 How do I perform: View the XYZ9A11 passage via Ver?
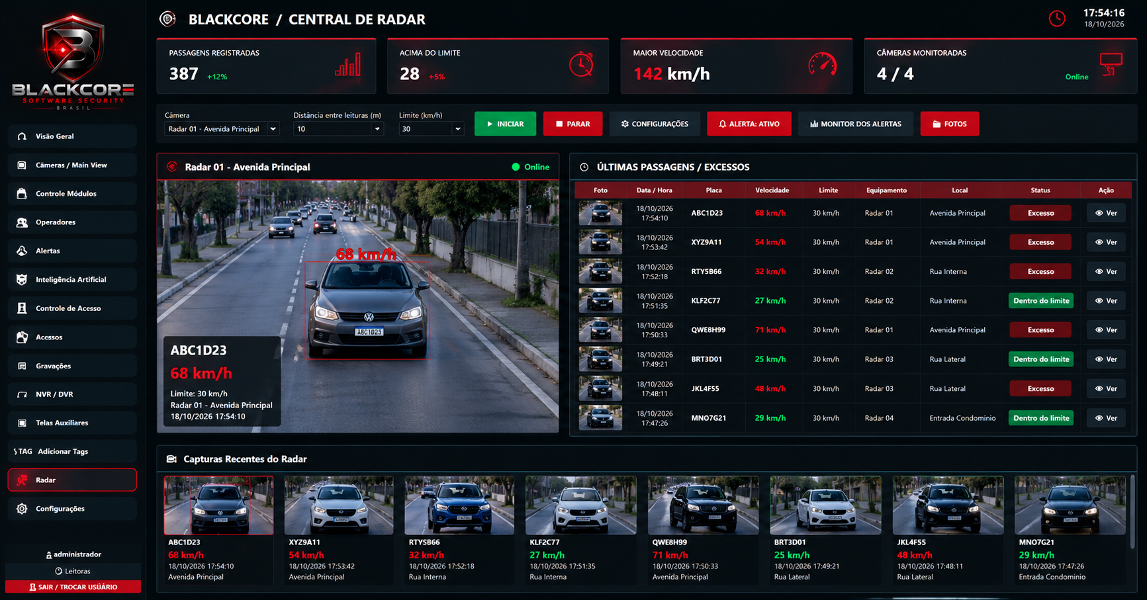point(1106,242)
